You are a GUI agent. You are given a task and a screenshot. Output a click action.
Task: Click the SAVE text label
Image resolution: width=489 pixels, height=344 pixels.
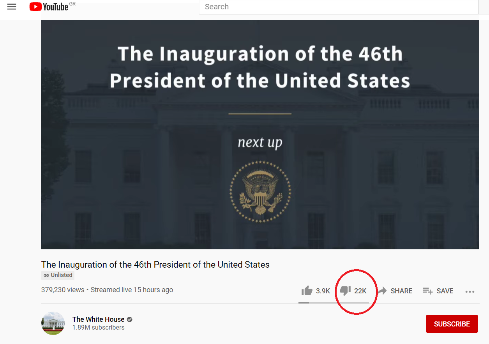point(445,291)
